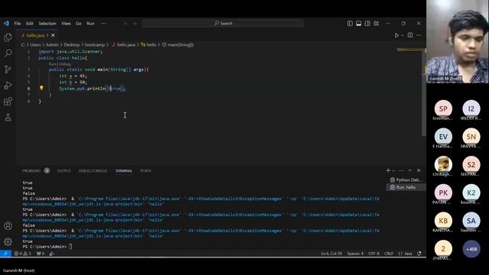The width and height of the screenshot is (489, 275).
Task: Open run button dropdown arrow
Action: 402,35
